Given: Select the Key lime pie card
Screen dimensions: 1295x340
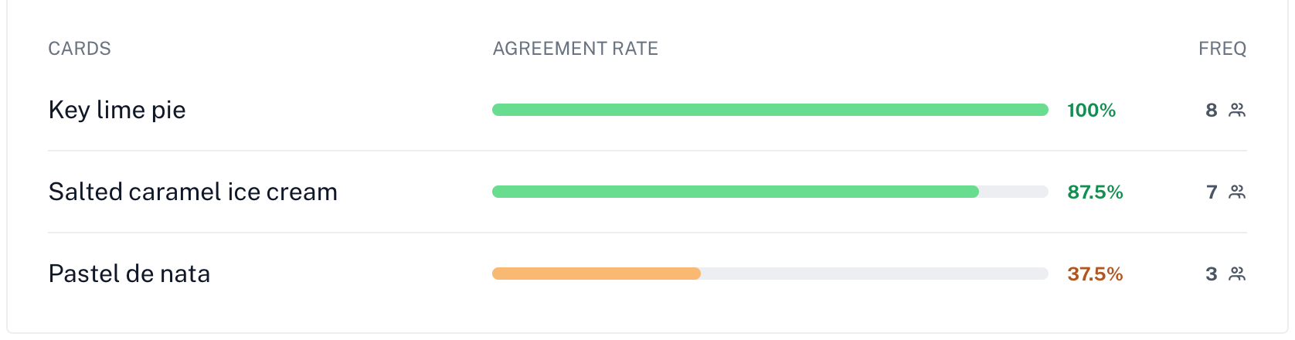Looking at the screenshot, I should point(117,110).
